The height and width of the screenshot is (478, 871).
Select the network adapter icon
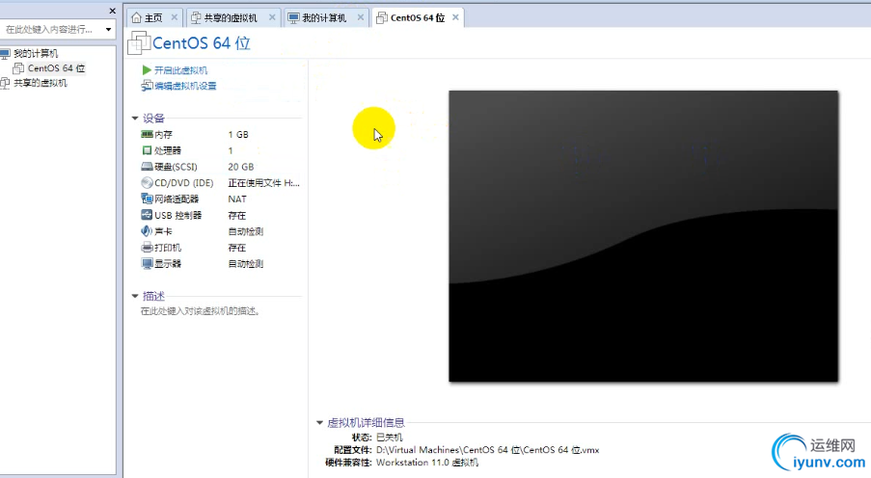147,199
